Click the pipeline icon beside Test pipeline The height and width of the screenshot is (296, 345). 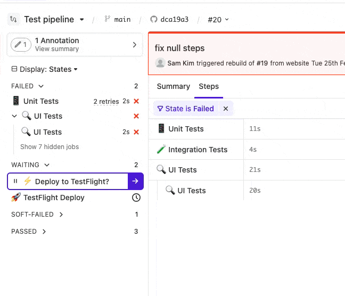pyautogui.click(x=13, y=20)
